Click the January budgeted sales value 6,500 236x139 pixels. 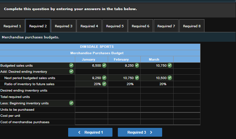[96, 66]
